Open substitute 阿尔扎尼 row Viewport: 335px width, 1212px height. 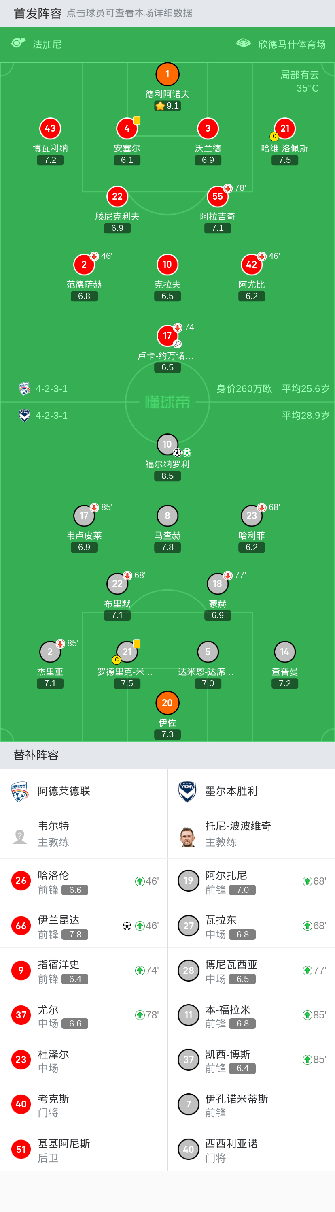(x=251, y=881)
